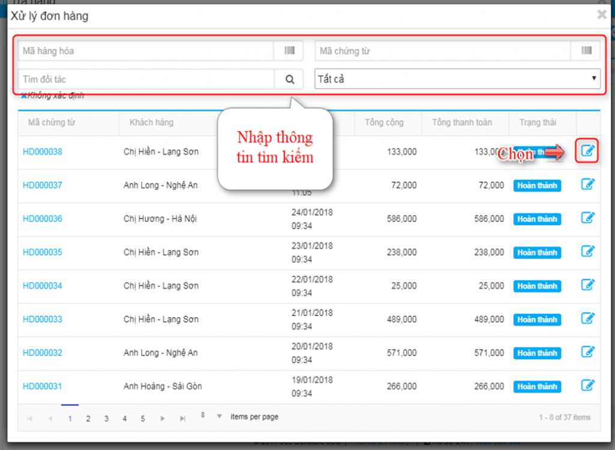The width and height of the screenshot is (615, 450).
Task: Open edit icon for order HD000032
Action: click(587, 352)
